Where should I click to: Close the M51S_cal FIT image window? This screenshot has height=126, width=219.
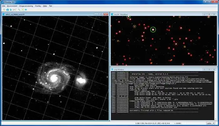[x=106, y=14]
